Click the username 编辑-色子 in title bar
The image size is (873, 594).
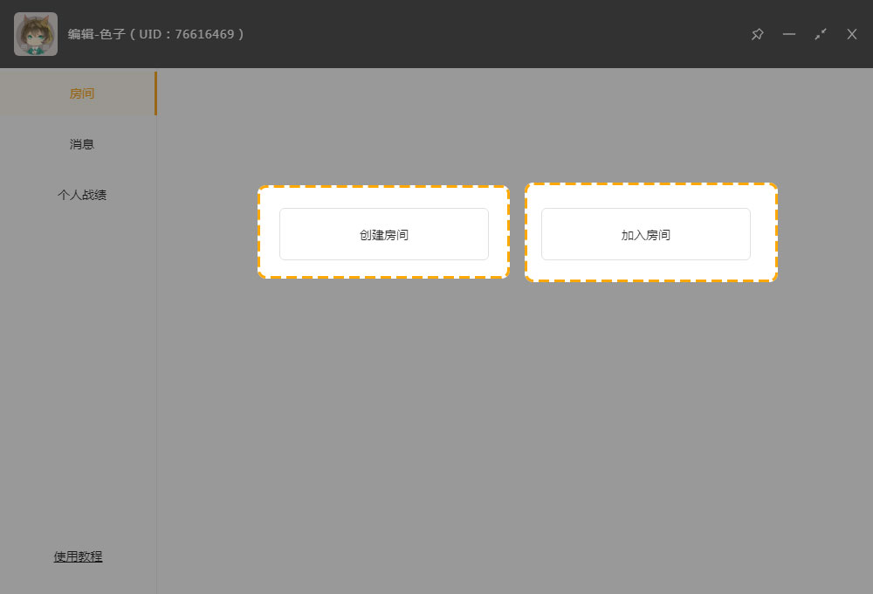(96, 34)
